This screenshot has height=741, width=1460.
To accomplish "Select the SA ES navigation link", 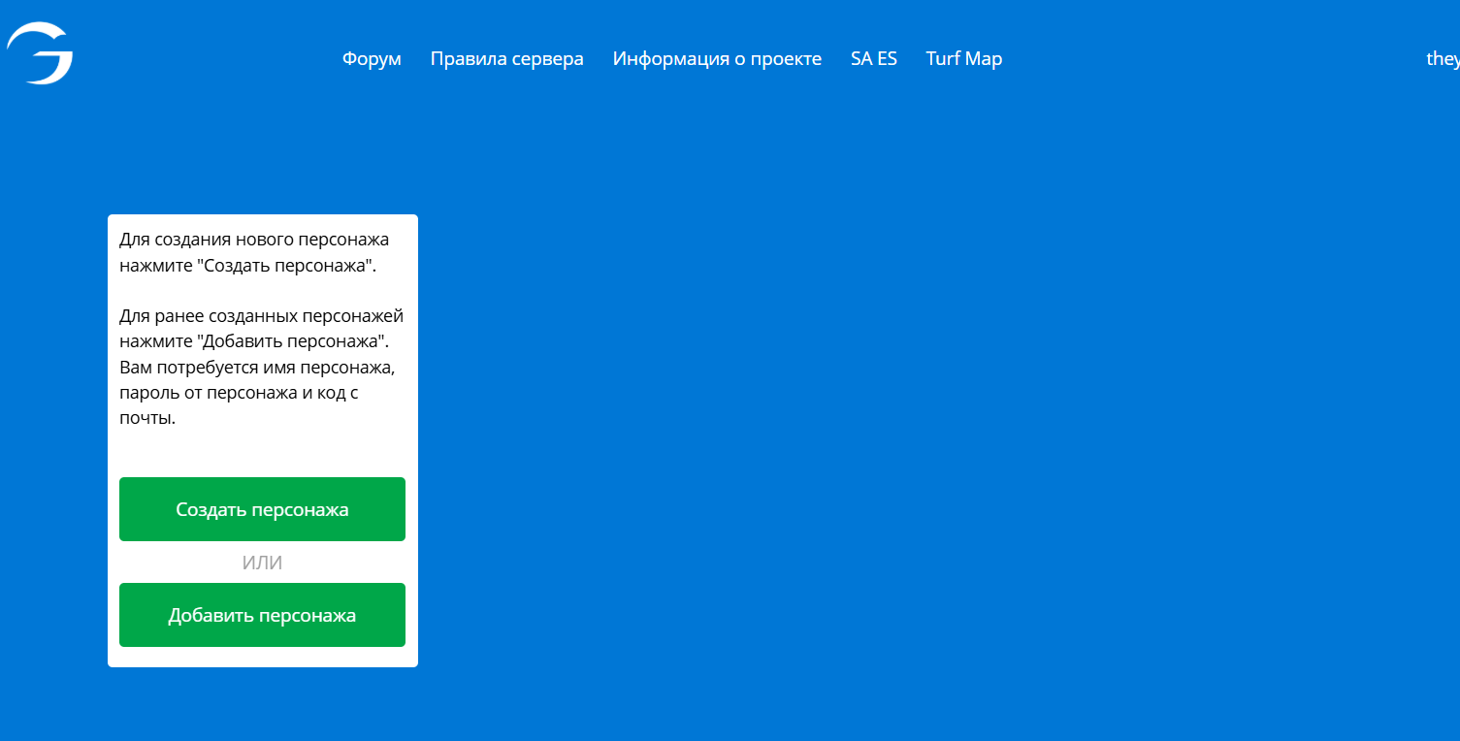I will click(x=873, y=59).
